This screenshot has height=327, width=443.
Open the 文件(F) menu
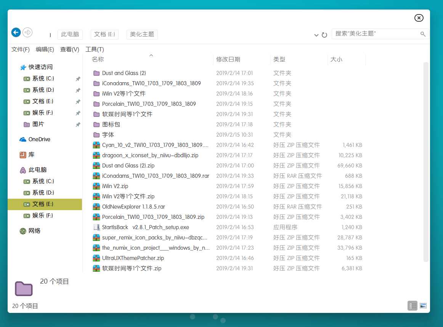click(20, 49)
